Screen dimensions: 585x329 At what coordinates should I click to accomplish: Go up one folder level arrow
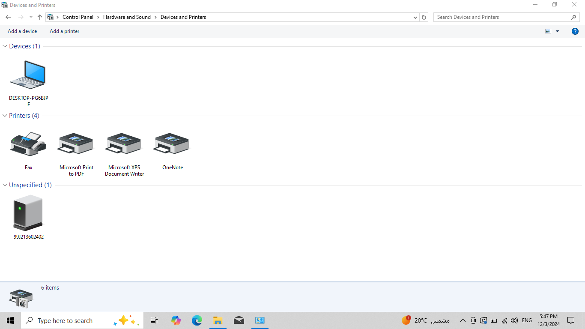40,17
